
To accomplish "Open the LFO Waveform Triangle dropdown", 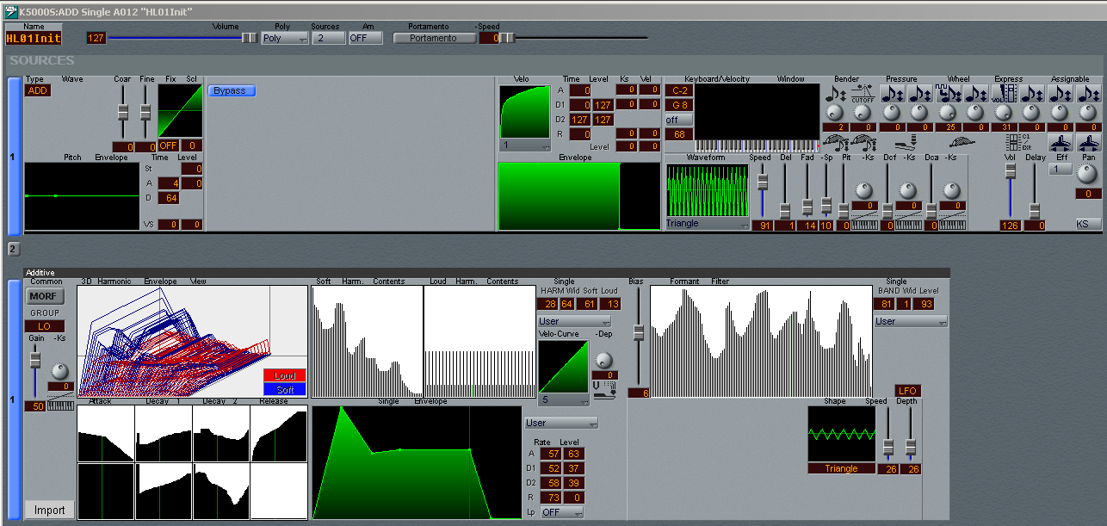I will click(x=707, y=224).
